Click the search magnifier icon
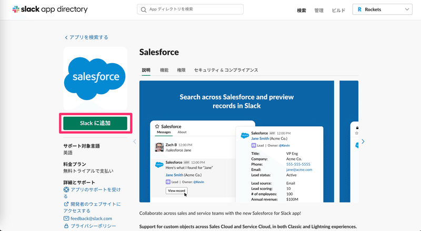The height and width of the screenshot is (231, 421). [144, 9]
